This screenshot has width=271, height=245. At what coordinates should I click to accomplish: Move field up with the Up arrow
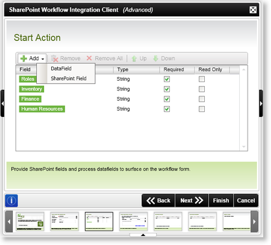[x=139, y=58]
